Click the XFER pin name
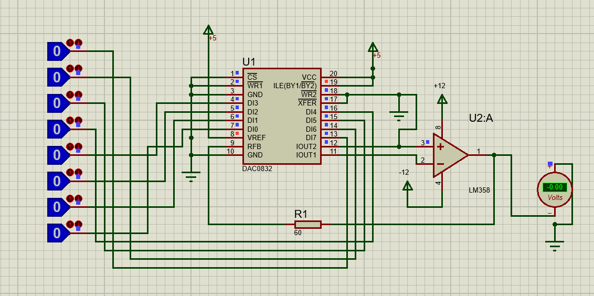 click(x=307, y=103)
